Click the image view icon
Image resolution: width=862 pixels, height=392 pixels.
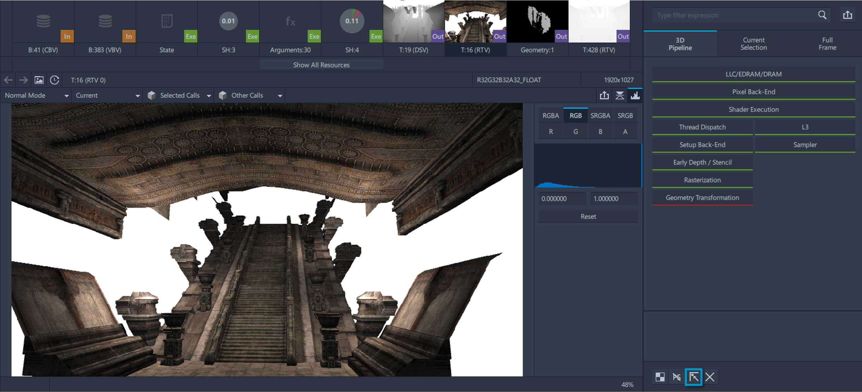tap(39, 80)
